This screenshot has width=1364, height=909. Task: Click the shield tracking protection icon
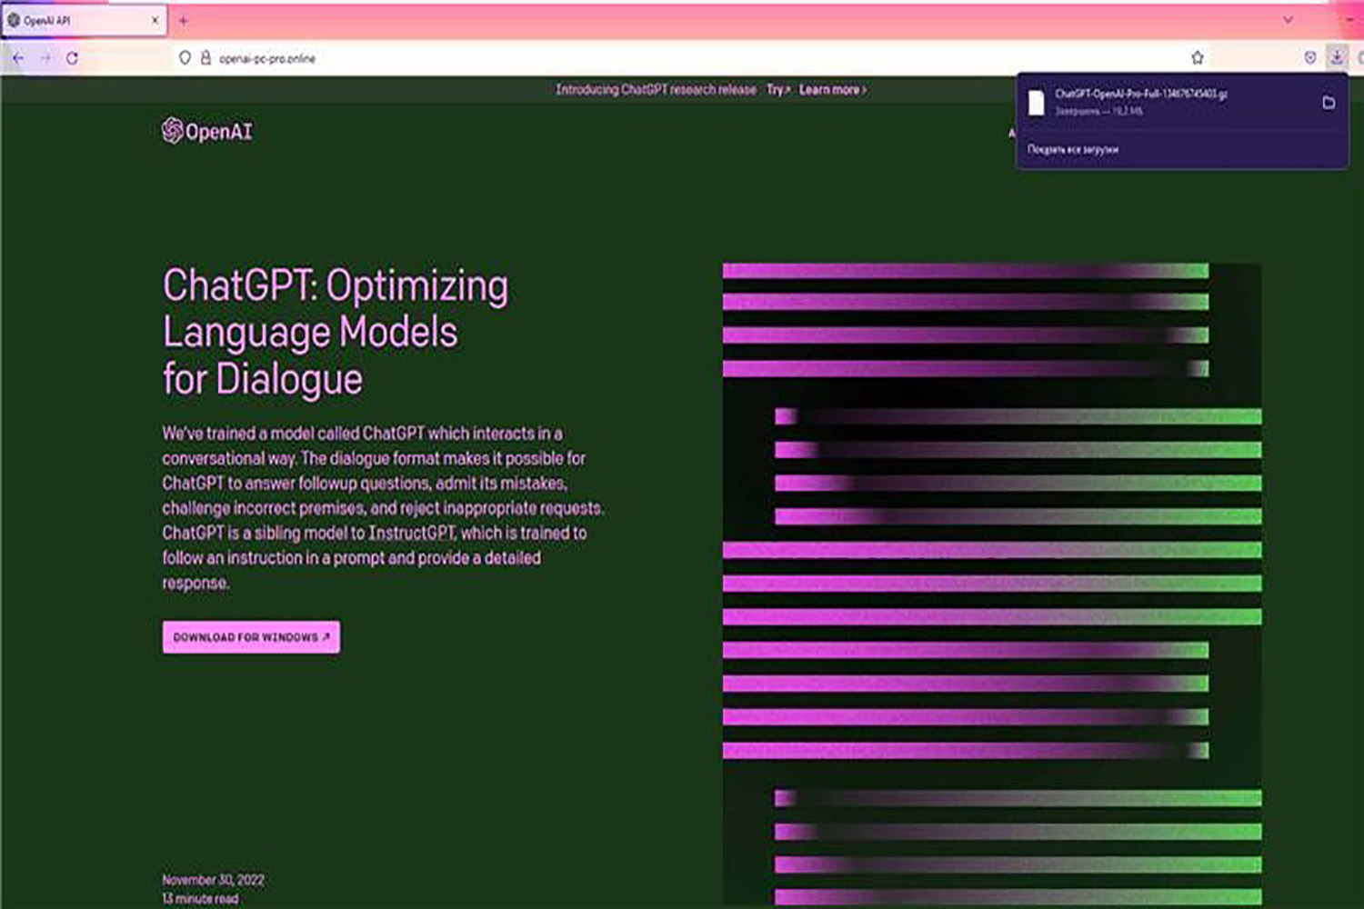(x=185, y=58)
